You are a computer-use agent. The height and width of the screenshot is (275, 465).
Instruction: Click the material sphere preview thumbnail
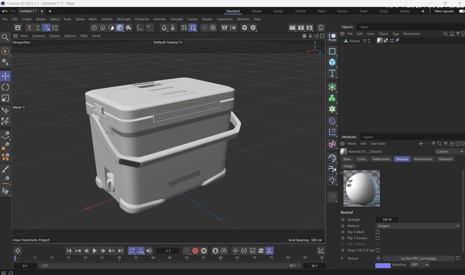pyautogui.click(x=362, y=188)
